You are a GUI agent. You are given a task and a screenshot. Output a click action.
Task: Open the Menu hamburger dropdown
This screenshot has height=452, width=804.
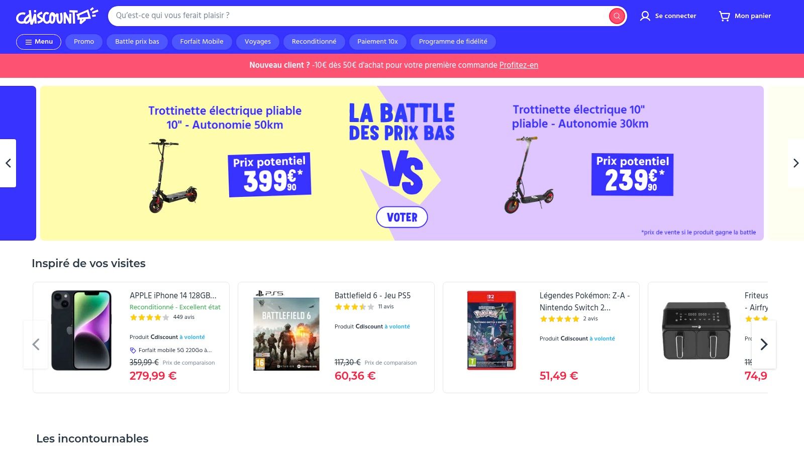39,42
